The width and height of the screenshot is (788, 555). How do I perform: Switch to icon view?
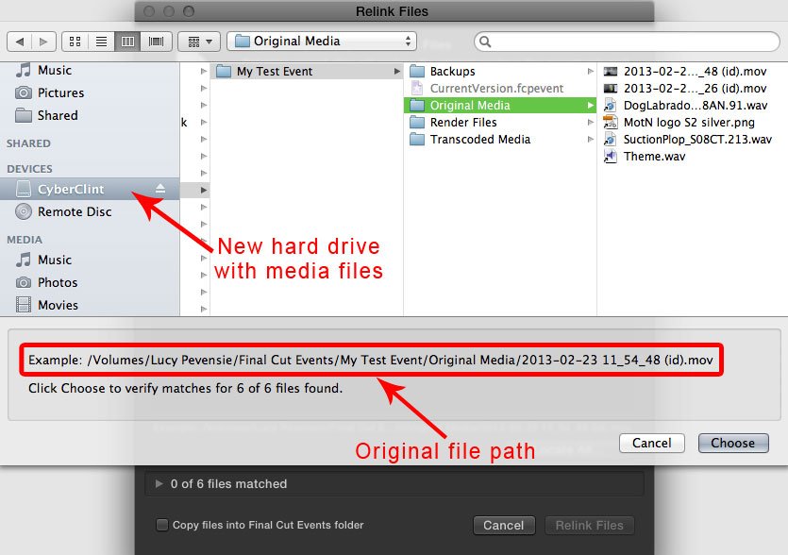75,42
